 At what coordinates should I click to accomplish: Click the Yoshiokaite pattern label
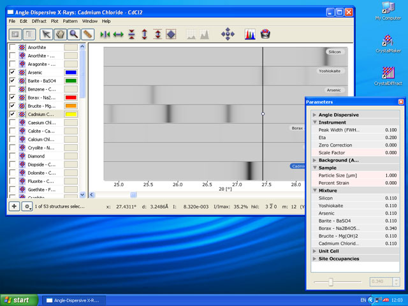(x=330, y=71)
